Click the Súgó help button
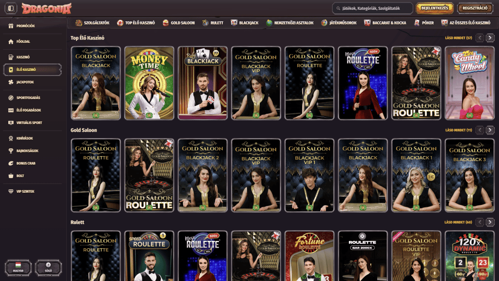The height and width of the screenshot is (281, 499). click(x=48, y=267)
